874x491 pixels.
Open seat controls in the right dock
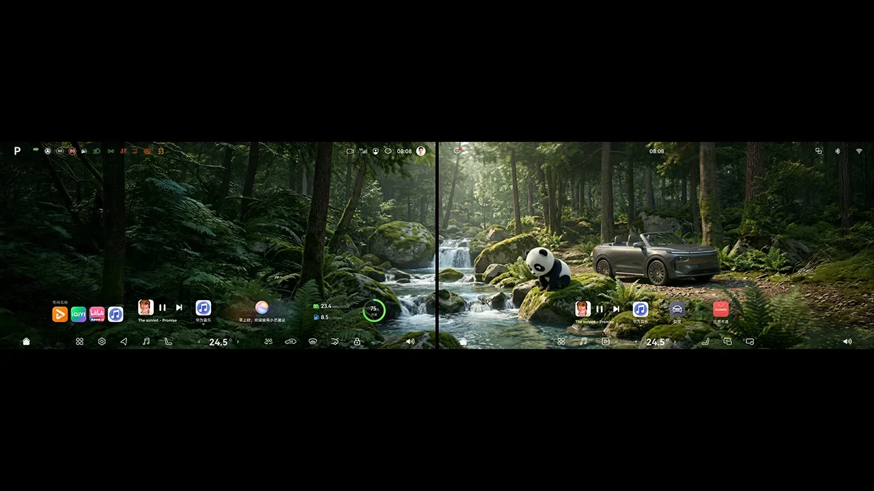705,342
